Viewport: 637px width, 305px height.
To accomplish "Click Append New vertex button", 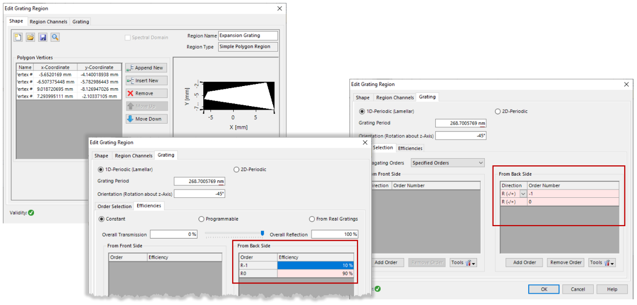I will pos(146,68).
